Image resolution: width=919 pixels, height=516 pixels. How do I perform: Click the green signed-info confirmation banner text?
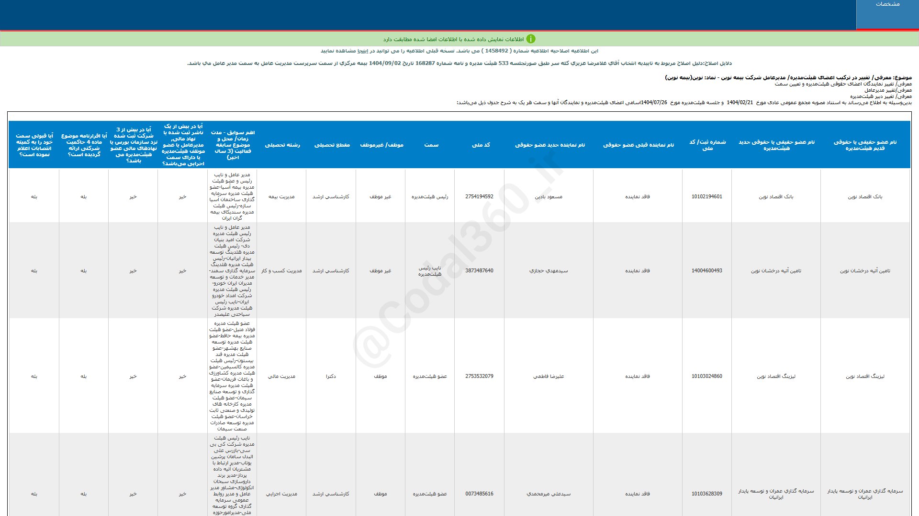coord(453,39)
